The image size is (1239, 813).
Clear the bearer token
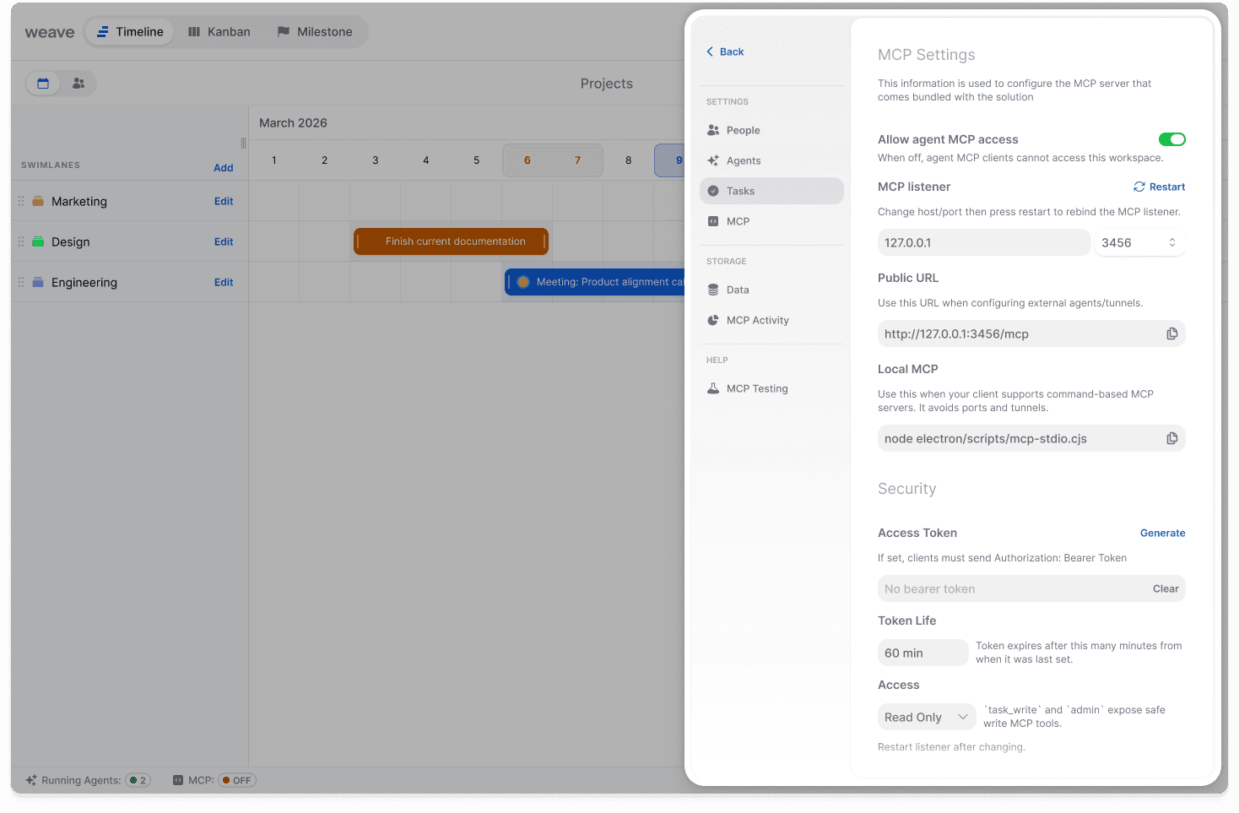pos(1166,588)
